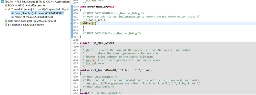Click the Thread #1 suspended thread icon
Viewport: 256px width, 95px height.
tap(9, 9)
